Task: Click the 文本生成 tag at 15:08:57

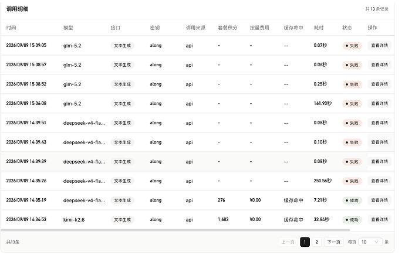Action: (x=123, y=65)
